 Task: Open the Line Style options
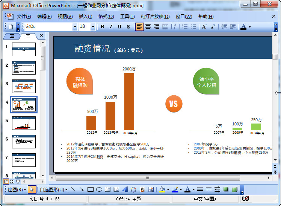[x=200, y=189]
